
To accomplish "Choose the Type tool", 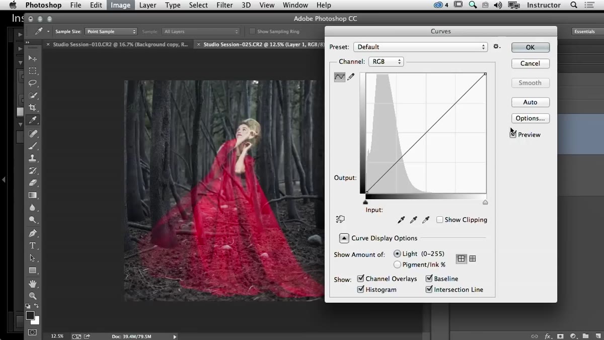I will (33, 245).
